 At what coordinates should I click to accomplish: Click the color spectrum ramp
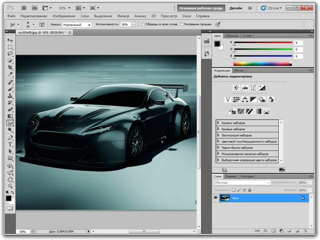click(263, 64)
